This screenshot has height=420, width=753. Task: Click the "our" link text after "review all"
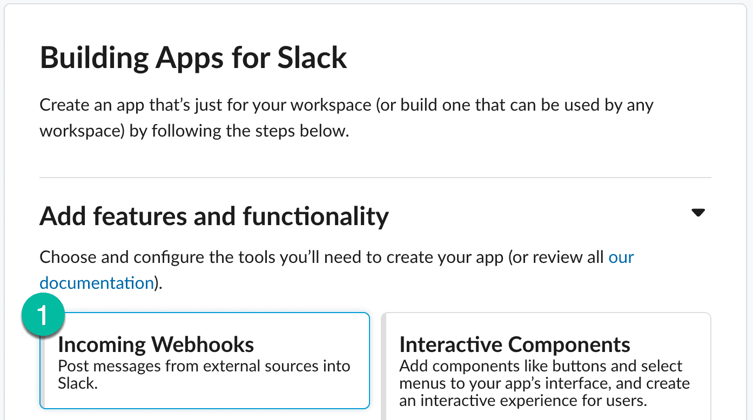point(621,258)
